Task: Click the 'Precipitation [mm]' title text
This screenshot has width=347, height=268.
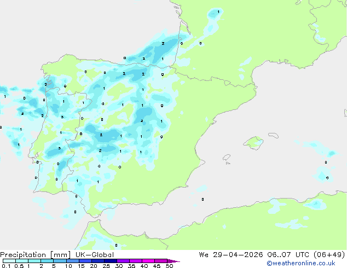Action: tap(35, 255)
